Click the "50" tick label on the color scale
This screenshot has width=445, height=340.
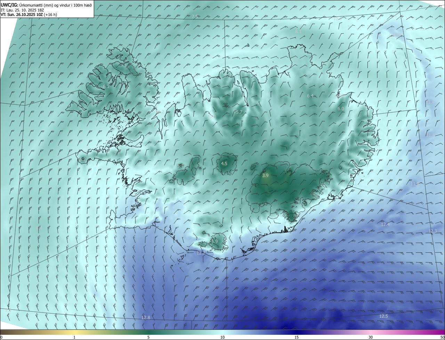coord(442,337)
